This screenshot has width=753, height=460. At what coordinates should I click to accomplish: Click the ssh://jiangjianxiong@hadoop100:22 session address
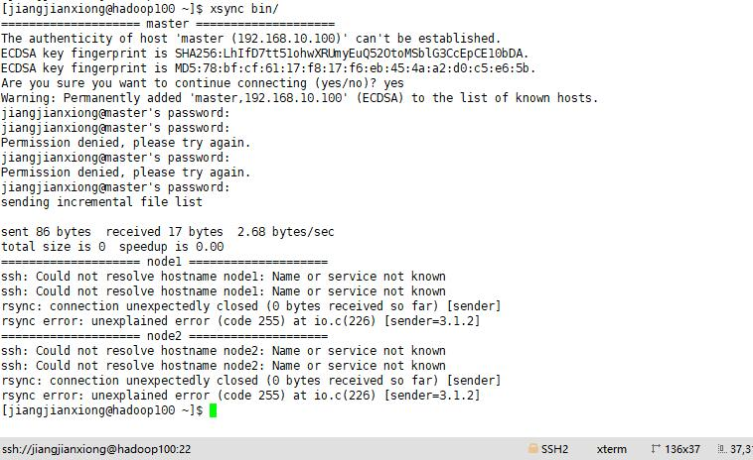(x=96, y=449)
